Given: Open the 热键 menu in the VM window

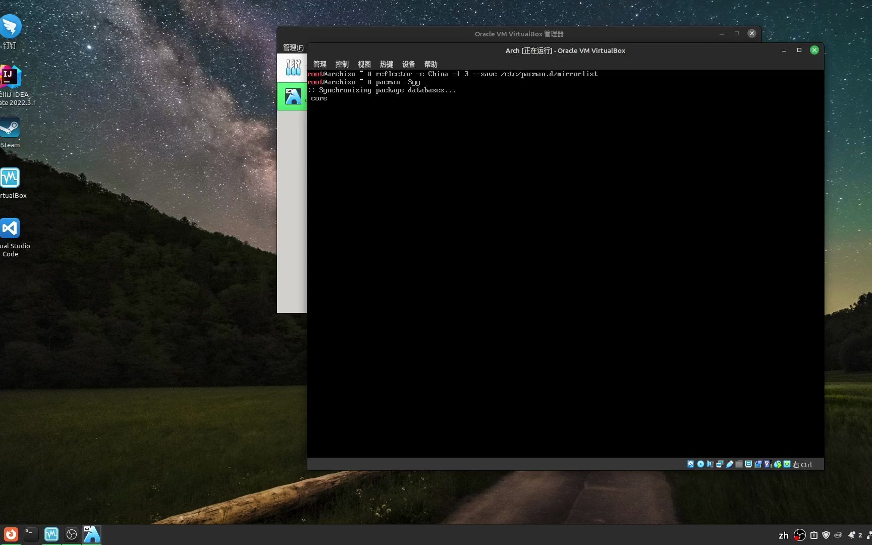Looking at the screenshot, I should tap(387, 64).
